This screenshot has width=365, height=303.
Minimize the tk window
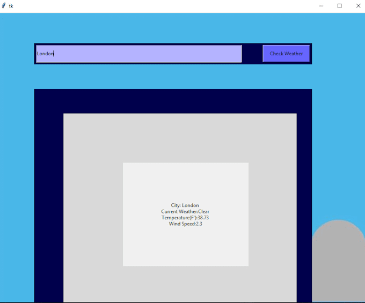pyautogui.click(x=321, y=6)
